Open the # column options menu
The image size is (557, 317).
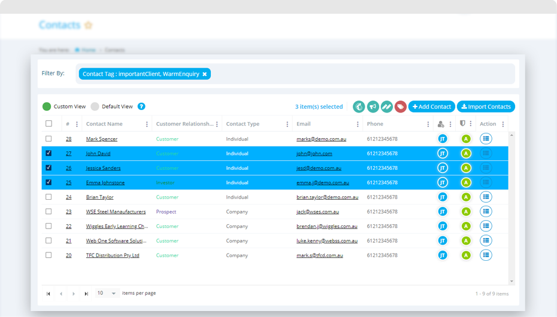[77, 124]
